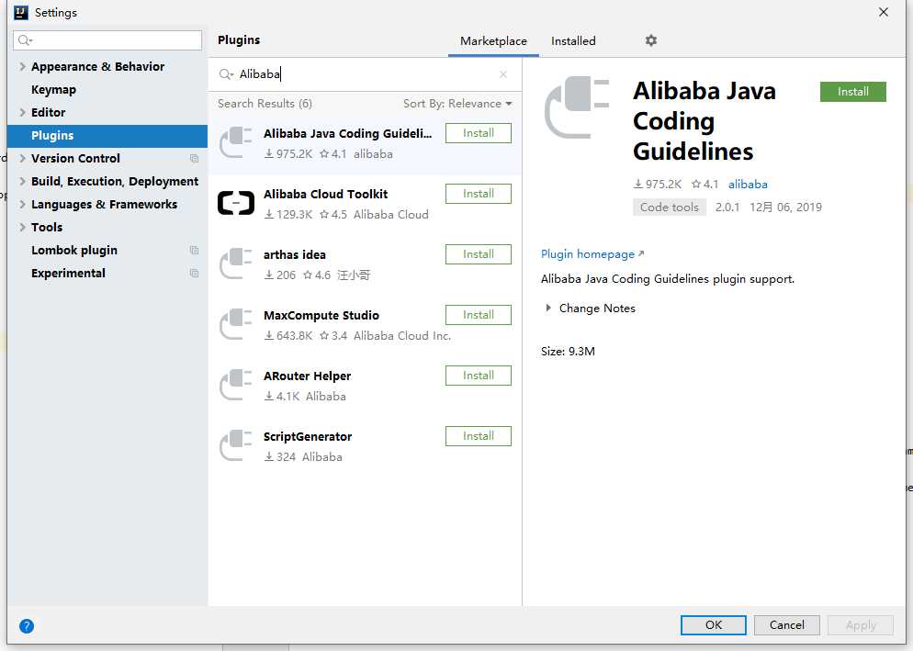Open the plugins gear settings menu

click(x=651, y=40)
